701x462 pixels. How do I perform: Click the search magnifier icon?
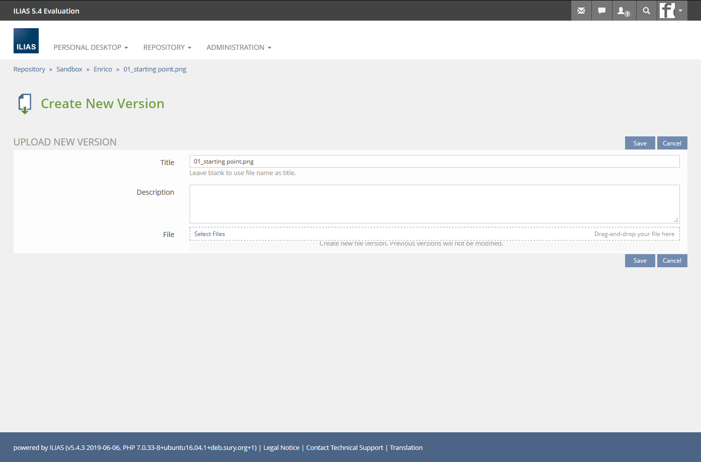click(x=646, y=11)
